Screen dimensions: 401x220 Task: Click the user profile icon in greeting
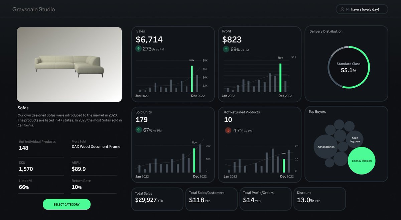[342, 9]
